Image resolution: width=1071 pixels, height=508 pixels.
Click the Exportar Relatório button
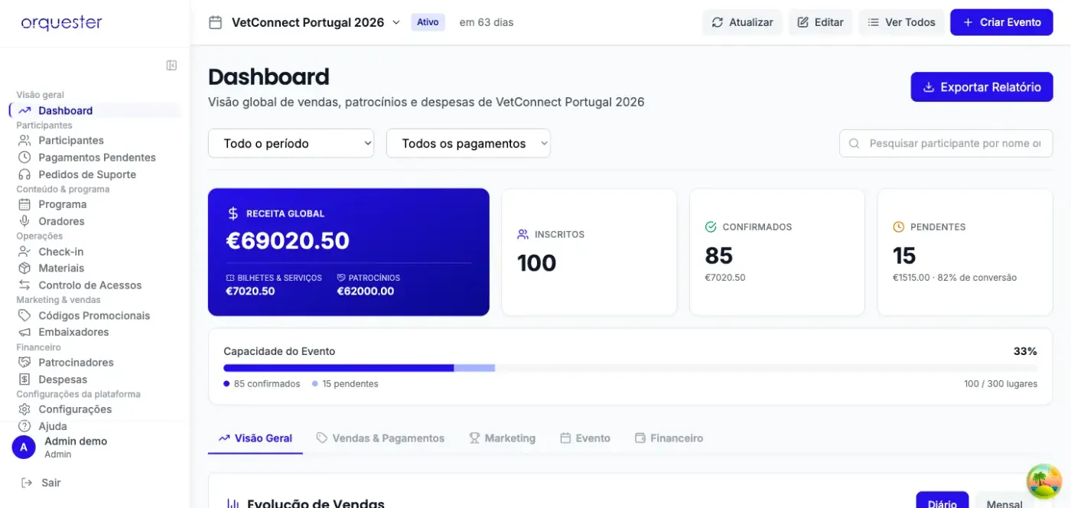click(x=981, y=87)
